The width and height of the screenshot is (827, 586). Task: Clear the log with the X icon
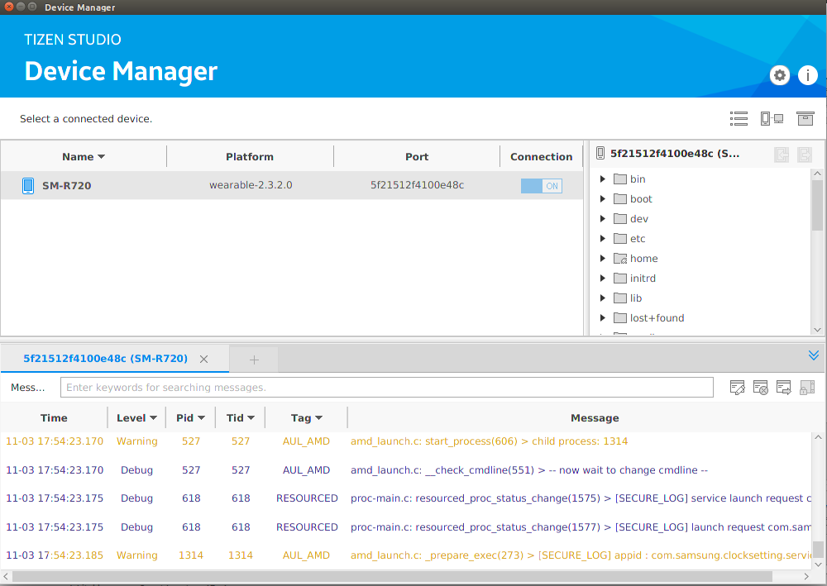(x=761, y=387)
